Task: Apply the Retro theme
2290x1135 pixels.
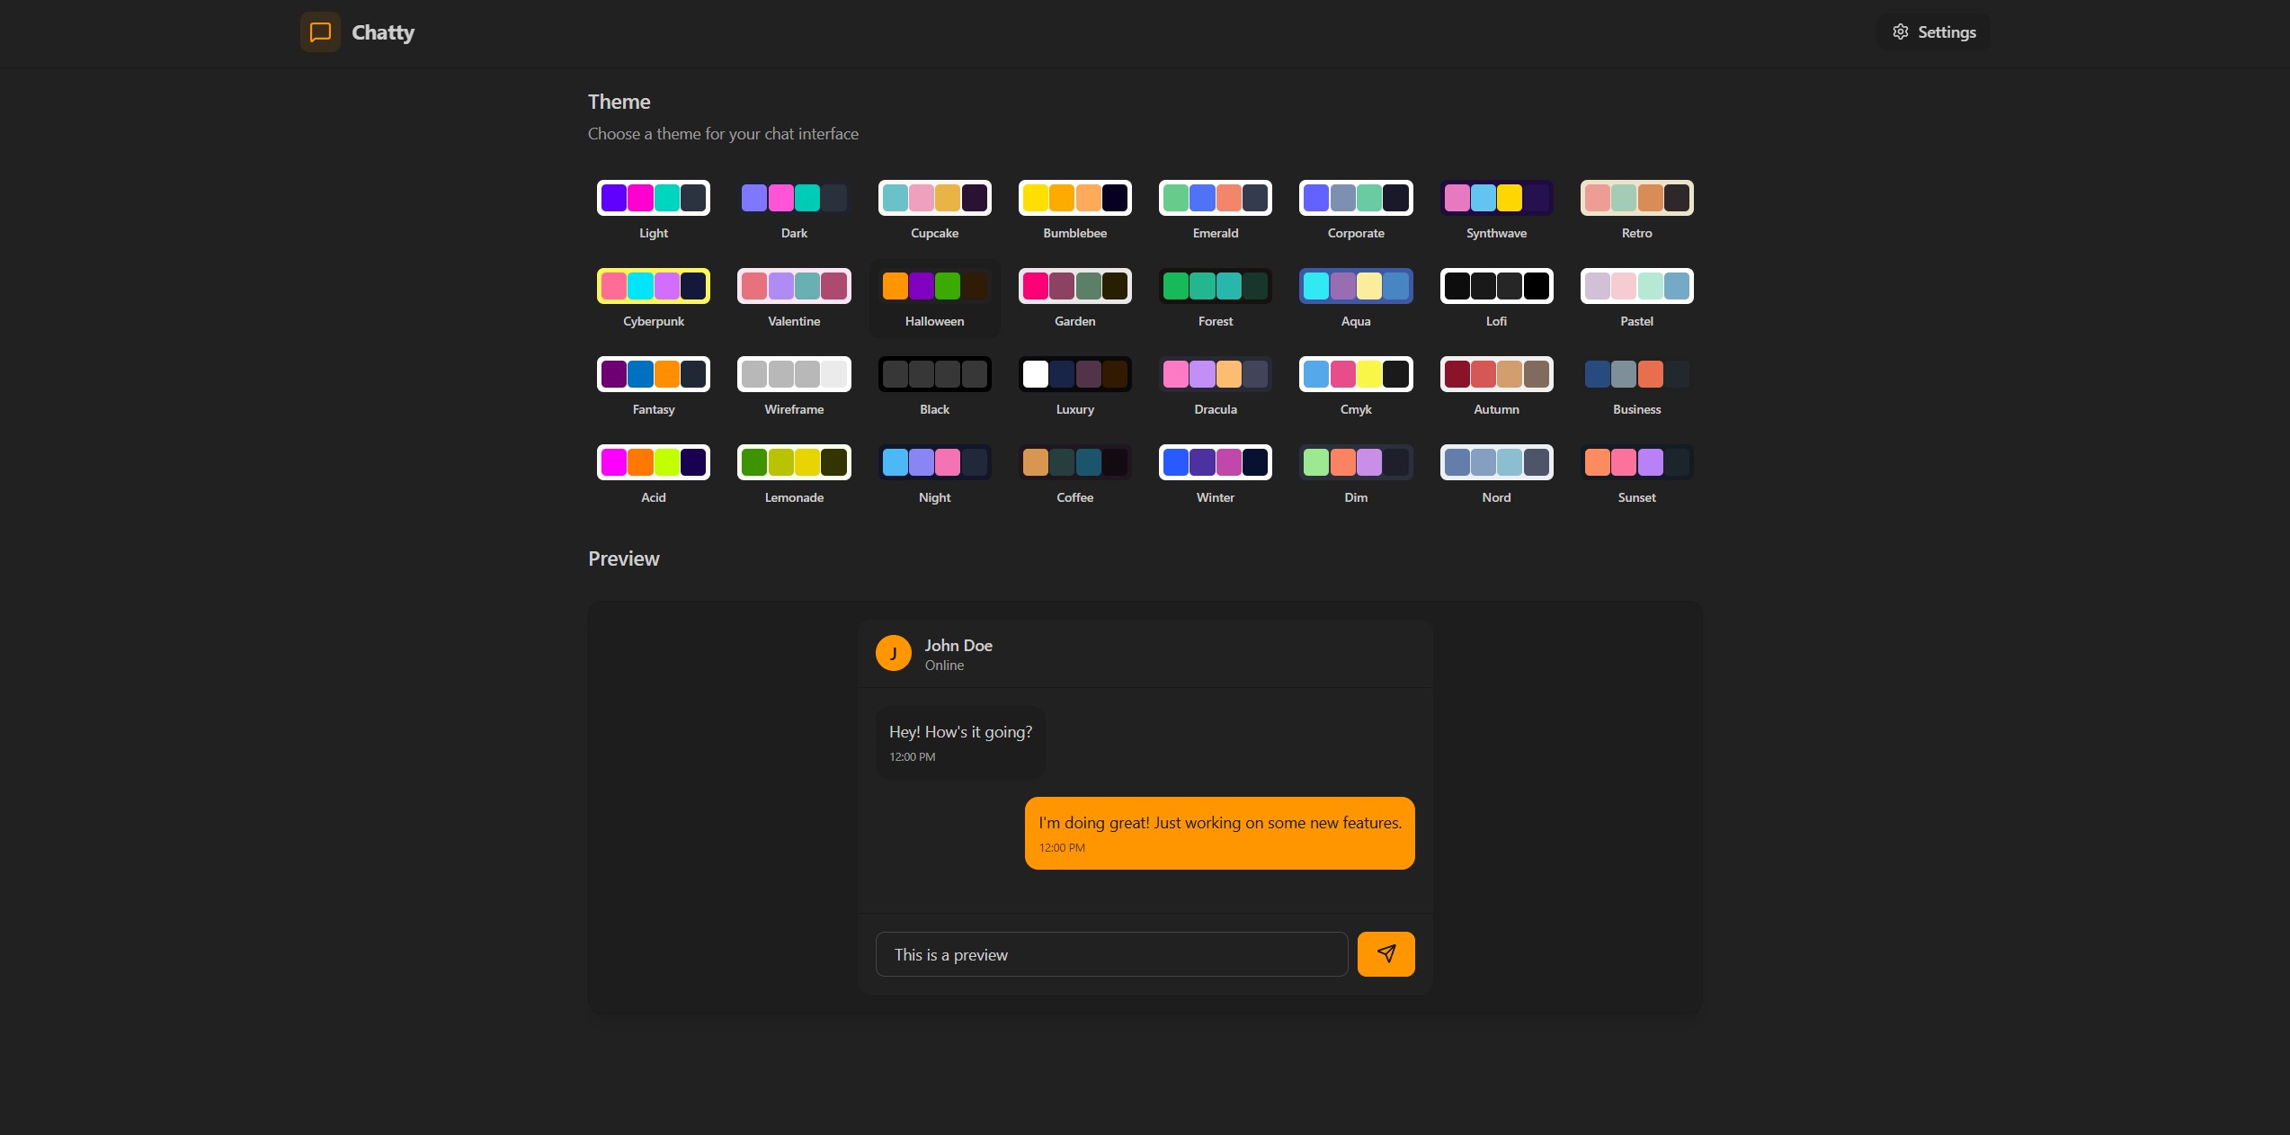Action: pyautogui.click(x=1636, y=198)
